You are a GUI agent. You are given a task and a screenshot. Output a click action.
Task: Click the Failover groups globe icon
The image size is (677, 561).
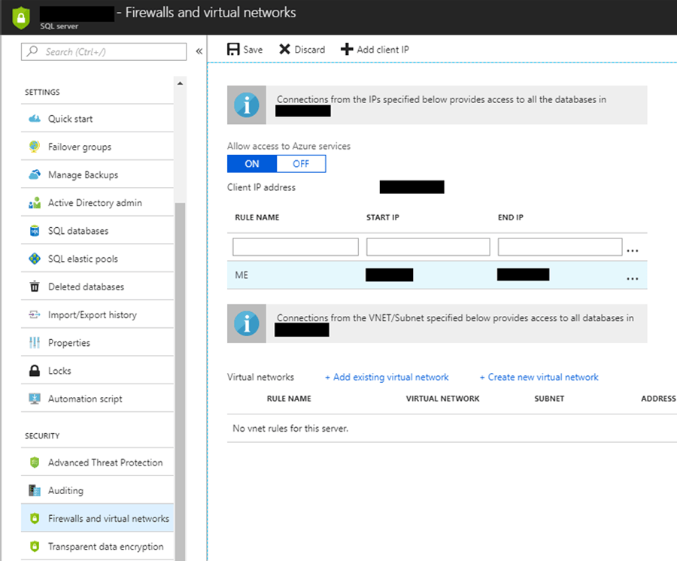[x=35, y=147]
